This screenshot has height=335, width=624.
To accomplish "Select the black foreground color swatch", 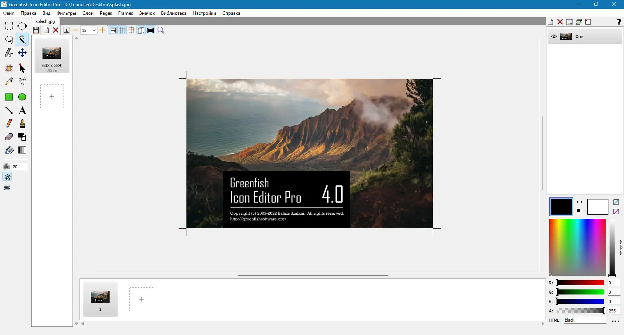I will click(x=561, y=207).
